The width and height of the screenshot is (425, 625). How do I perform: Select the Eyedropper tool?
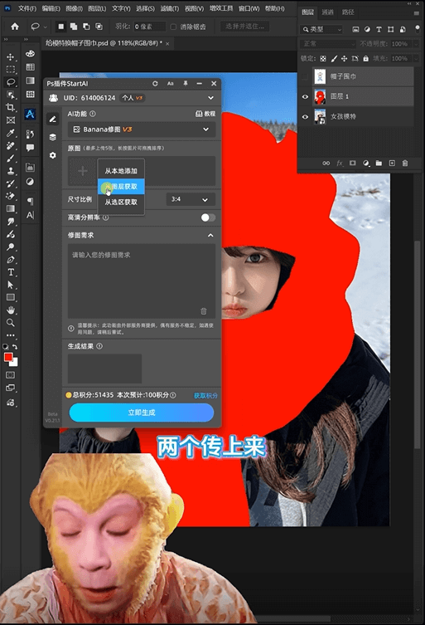coord(10,133)
